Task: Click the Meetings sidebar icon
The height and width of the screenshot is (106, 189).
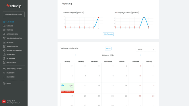Action: click(x=4, y=30)
